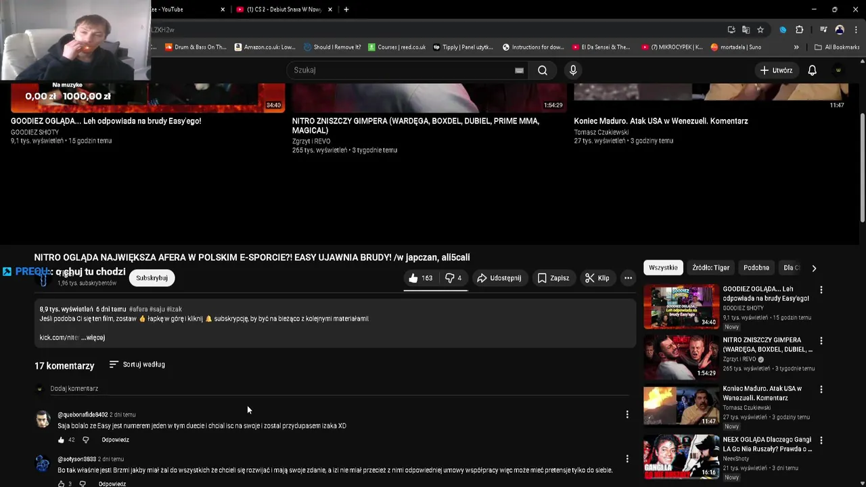Select the Wszystkie filter chip

coord(663,268)
